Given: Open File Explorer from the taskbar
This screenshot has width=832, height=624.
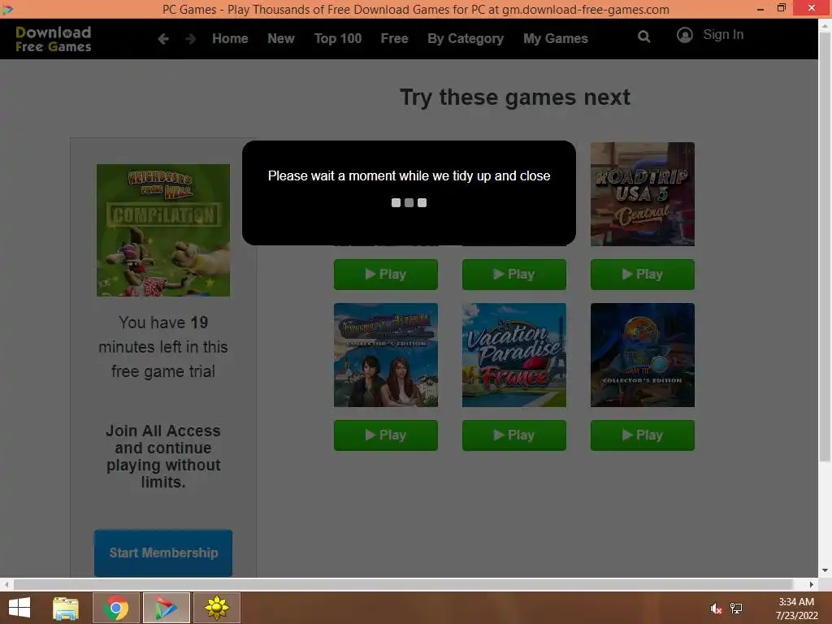Looking at the screenshot, I should tap(66, 608).
